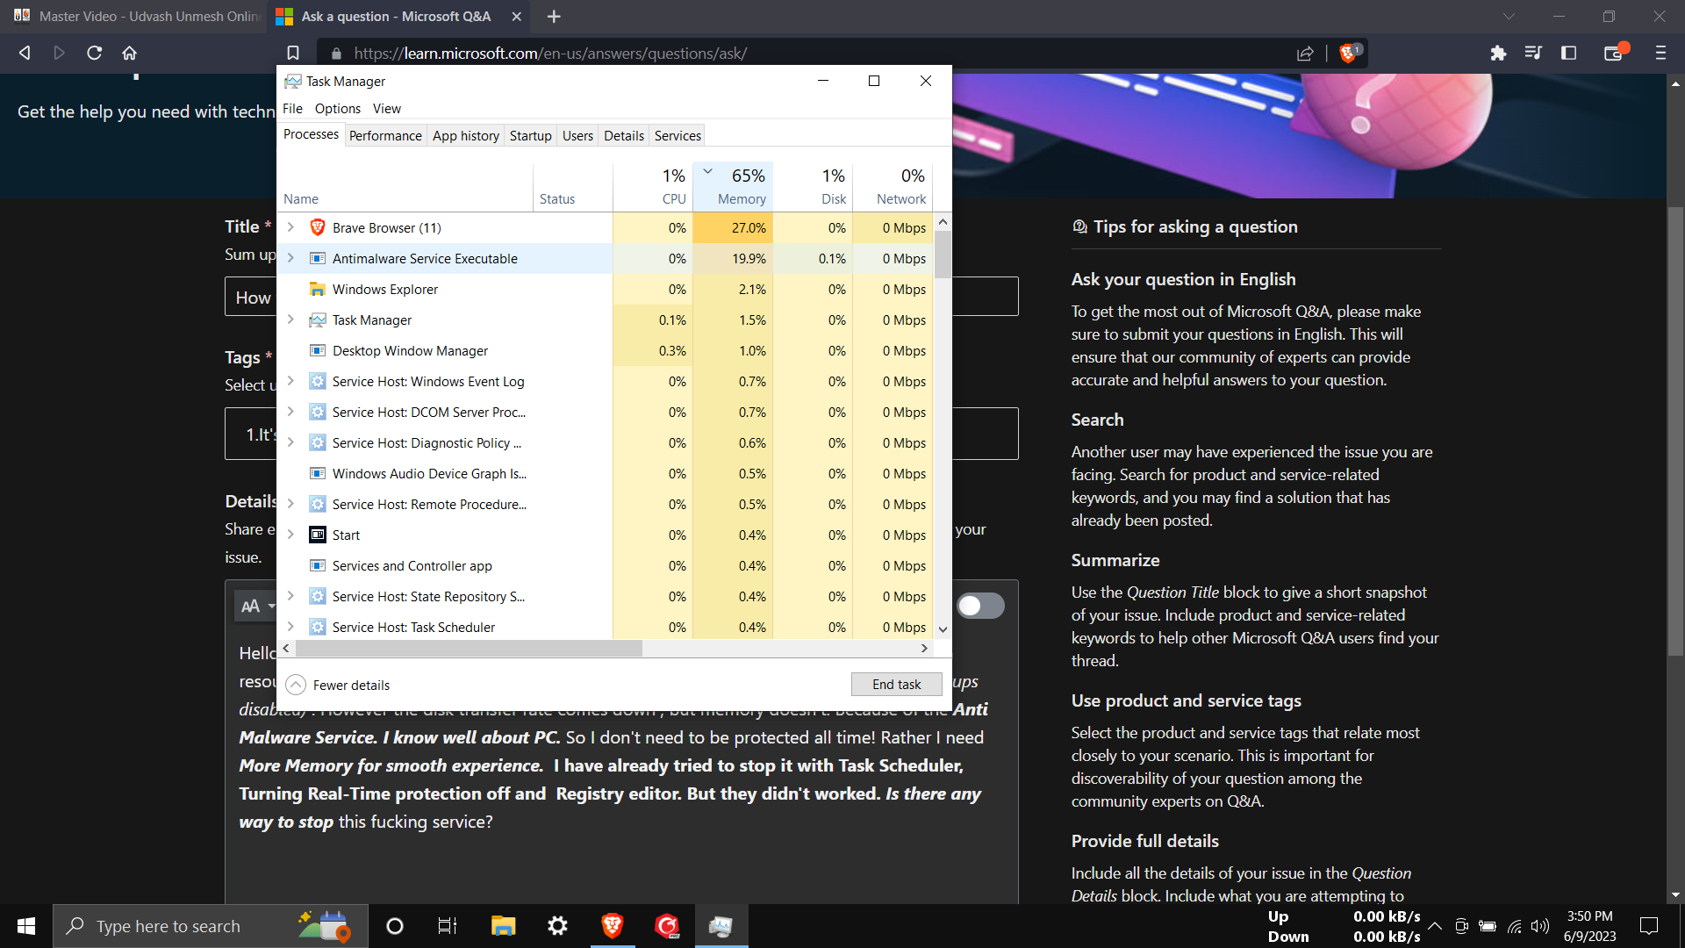Viewport: 1685px width, 948px height.
Task: Expand Service Host: Remote Procedure row
Action: point(290,504)
